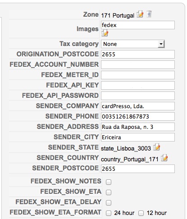Screen dimensions: 187x219
Task: Focus the Images field containing fedex
Action: [x=138, y=25]
